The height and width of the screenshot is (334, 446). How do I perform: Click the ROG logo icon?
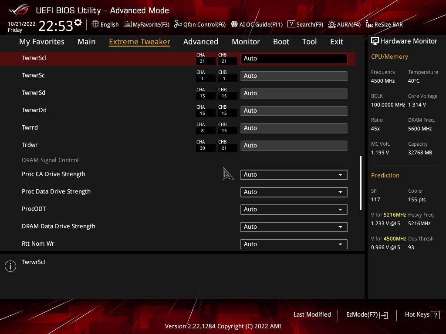click(19, 10)
